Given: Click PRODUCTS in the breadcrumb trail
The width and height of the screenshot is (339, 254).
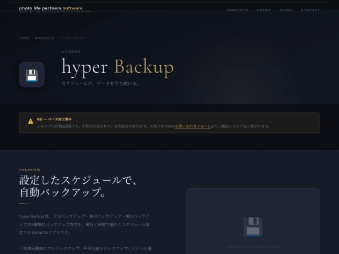Looking at the screenshot, I should 45,38.
